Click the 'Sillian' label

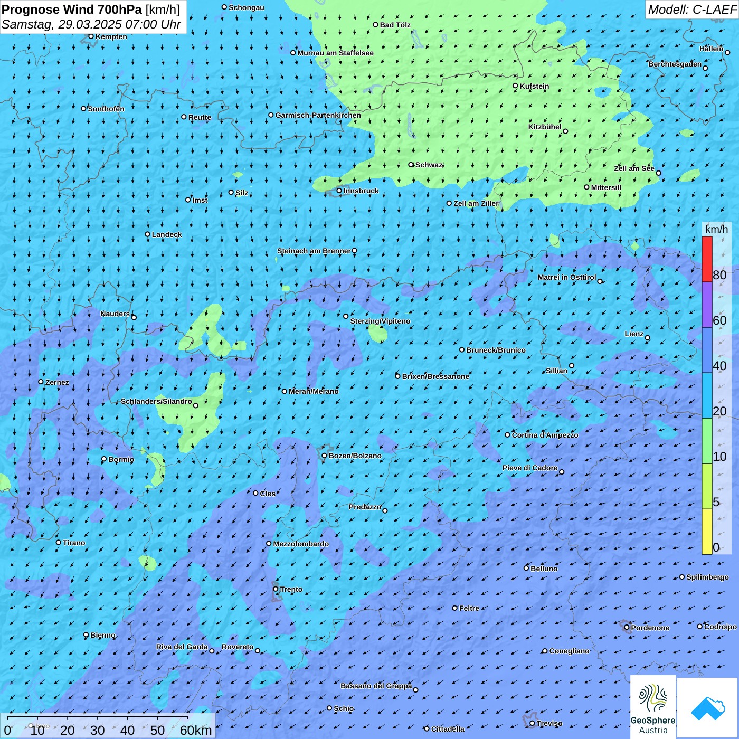[556, 371]
